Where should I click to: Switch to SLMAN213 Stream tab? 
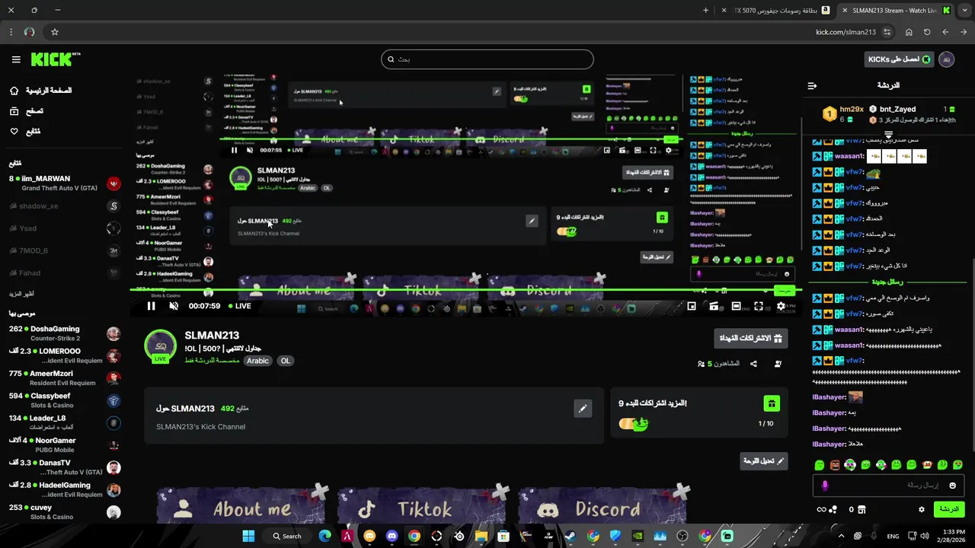896,11
